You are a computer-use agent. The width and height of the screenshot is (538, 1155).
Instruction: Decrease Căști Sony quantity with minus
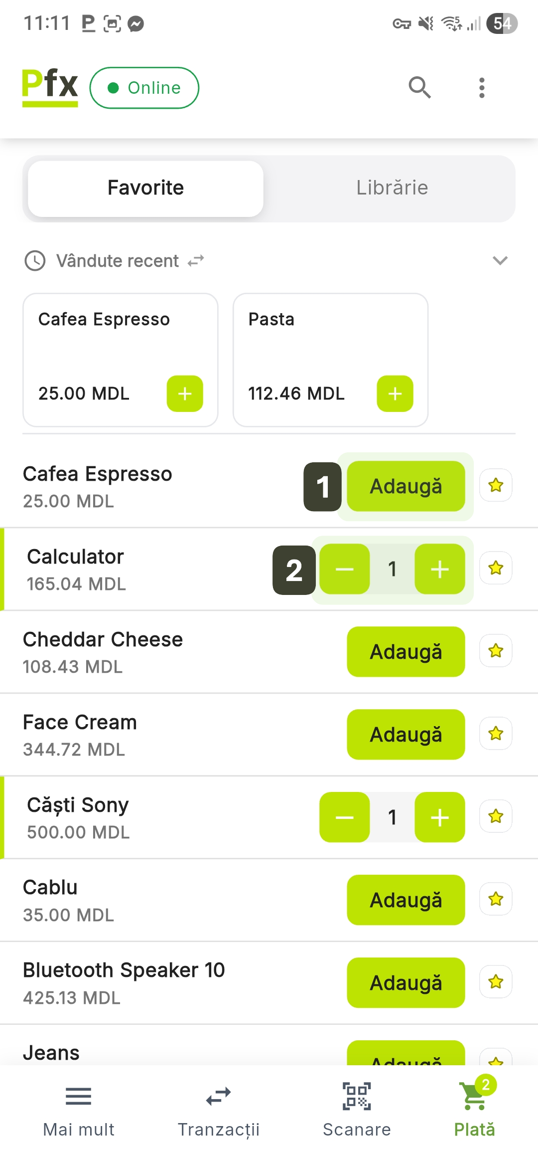344,817
